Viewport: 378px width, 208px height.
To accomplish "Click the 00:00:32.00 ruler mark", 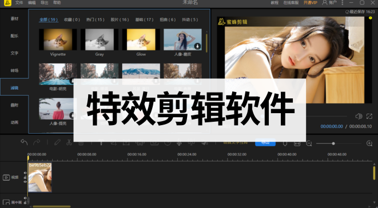I will point(237,154).
